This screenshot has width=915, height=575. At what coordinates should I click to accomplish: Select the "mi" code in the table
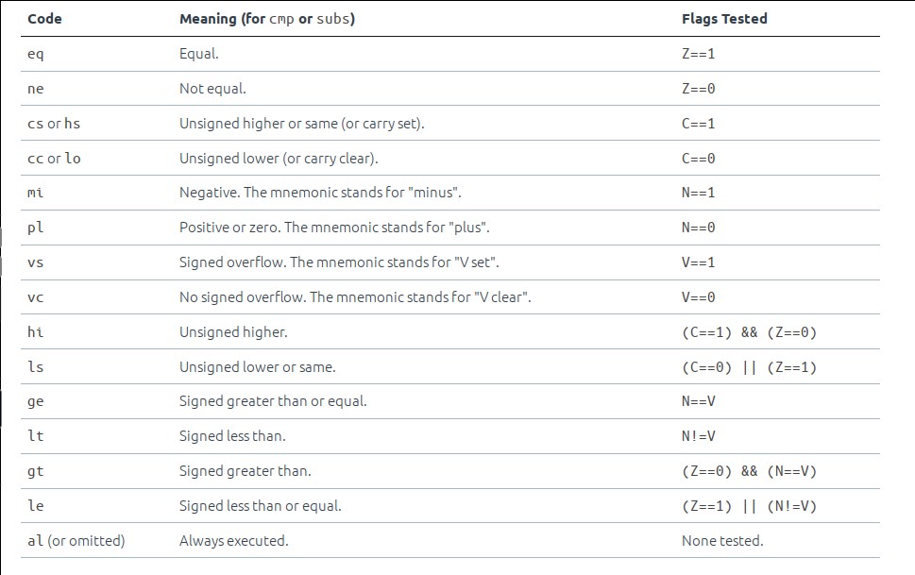tap(36, 193)
